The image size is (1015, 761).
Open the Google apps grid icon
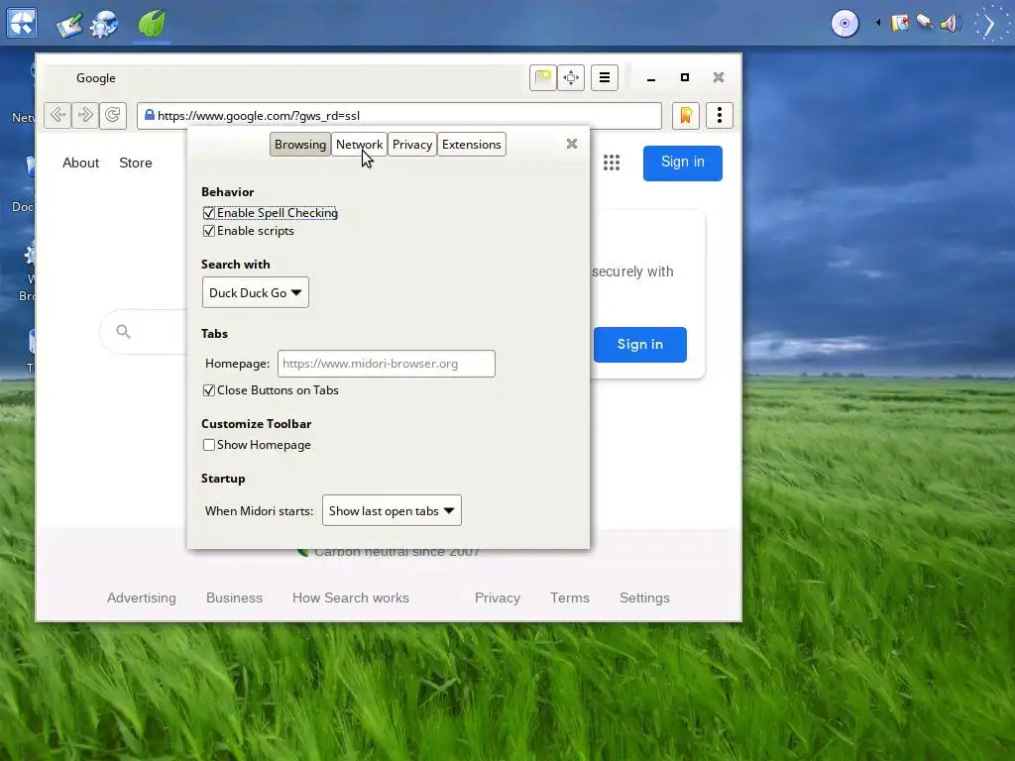612,163
